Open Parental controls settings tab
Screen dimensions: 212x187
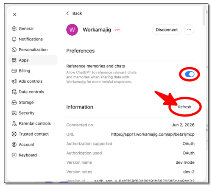(x=33, y=123)
